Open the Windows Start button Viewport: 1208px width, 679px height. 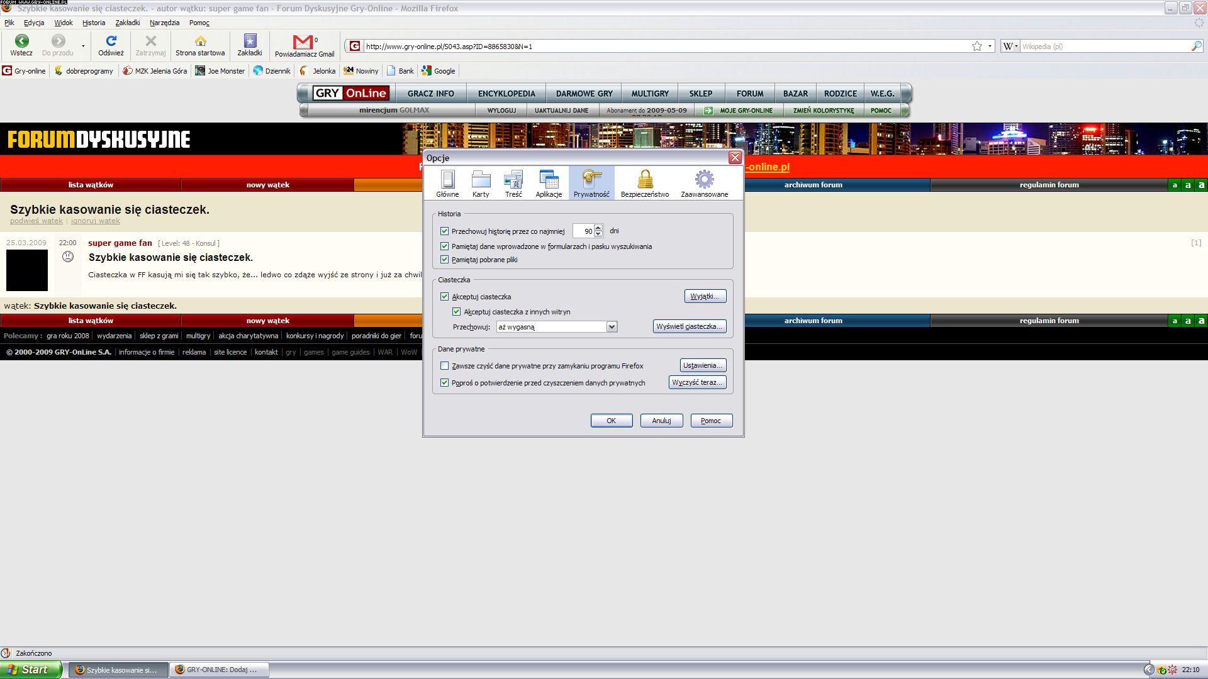click(x=31, y=670)
